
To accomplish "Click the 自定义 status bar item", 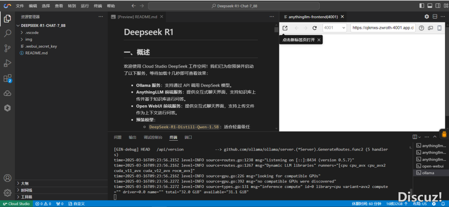I will click(x=76, y=204).
